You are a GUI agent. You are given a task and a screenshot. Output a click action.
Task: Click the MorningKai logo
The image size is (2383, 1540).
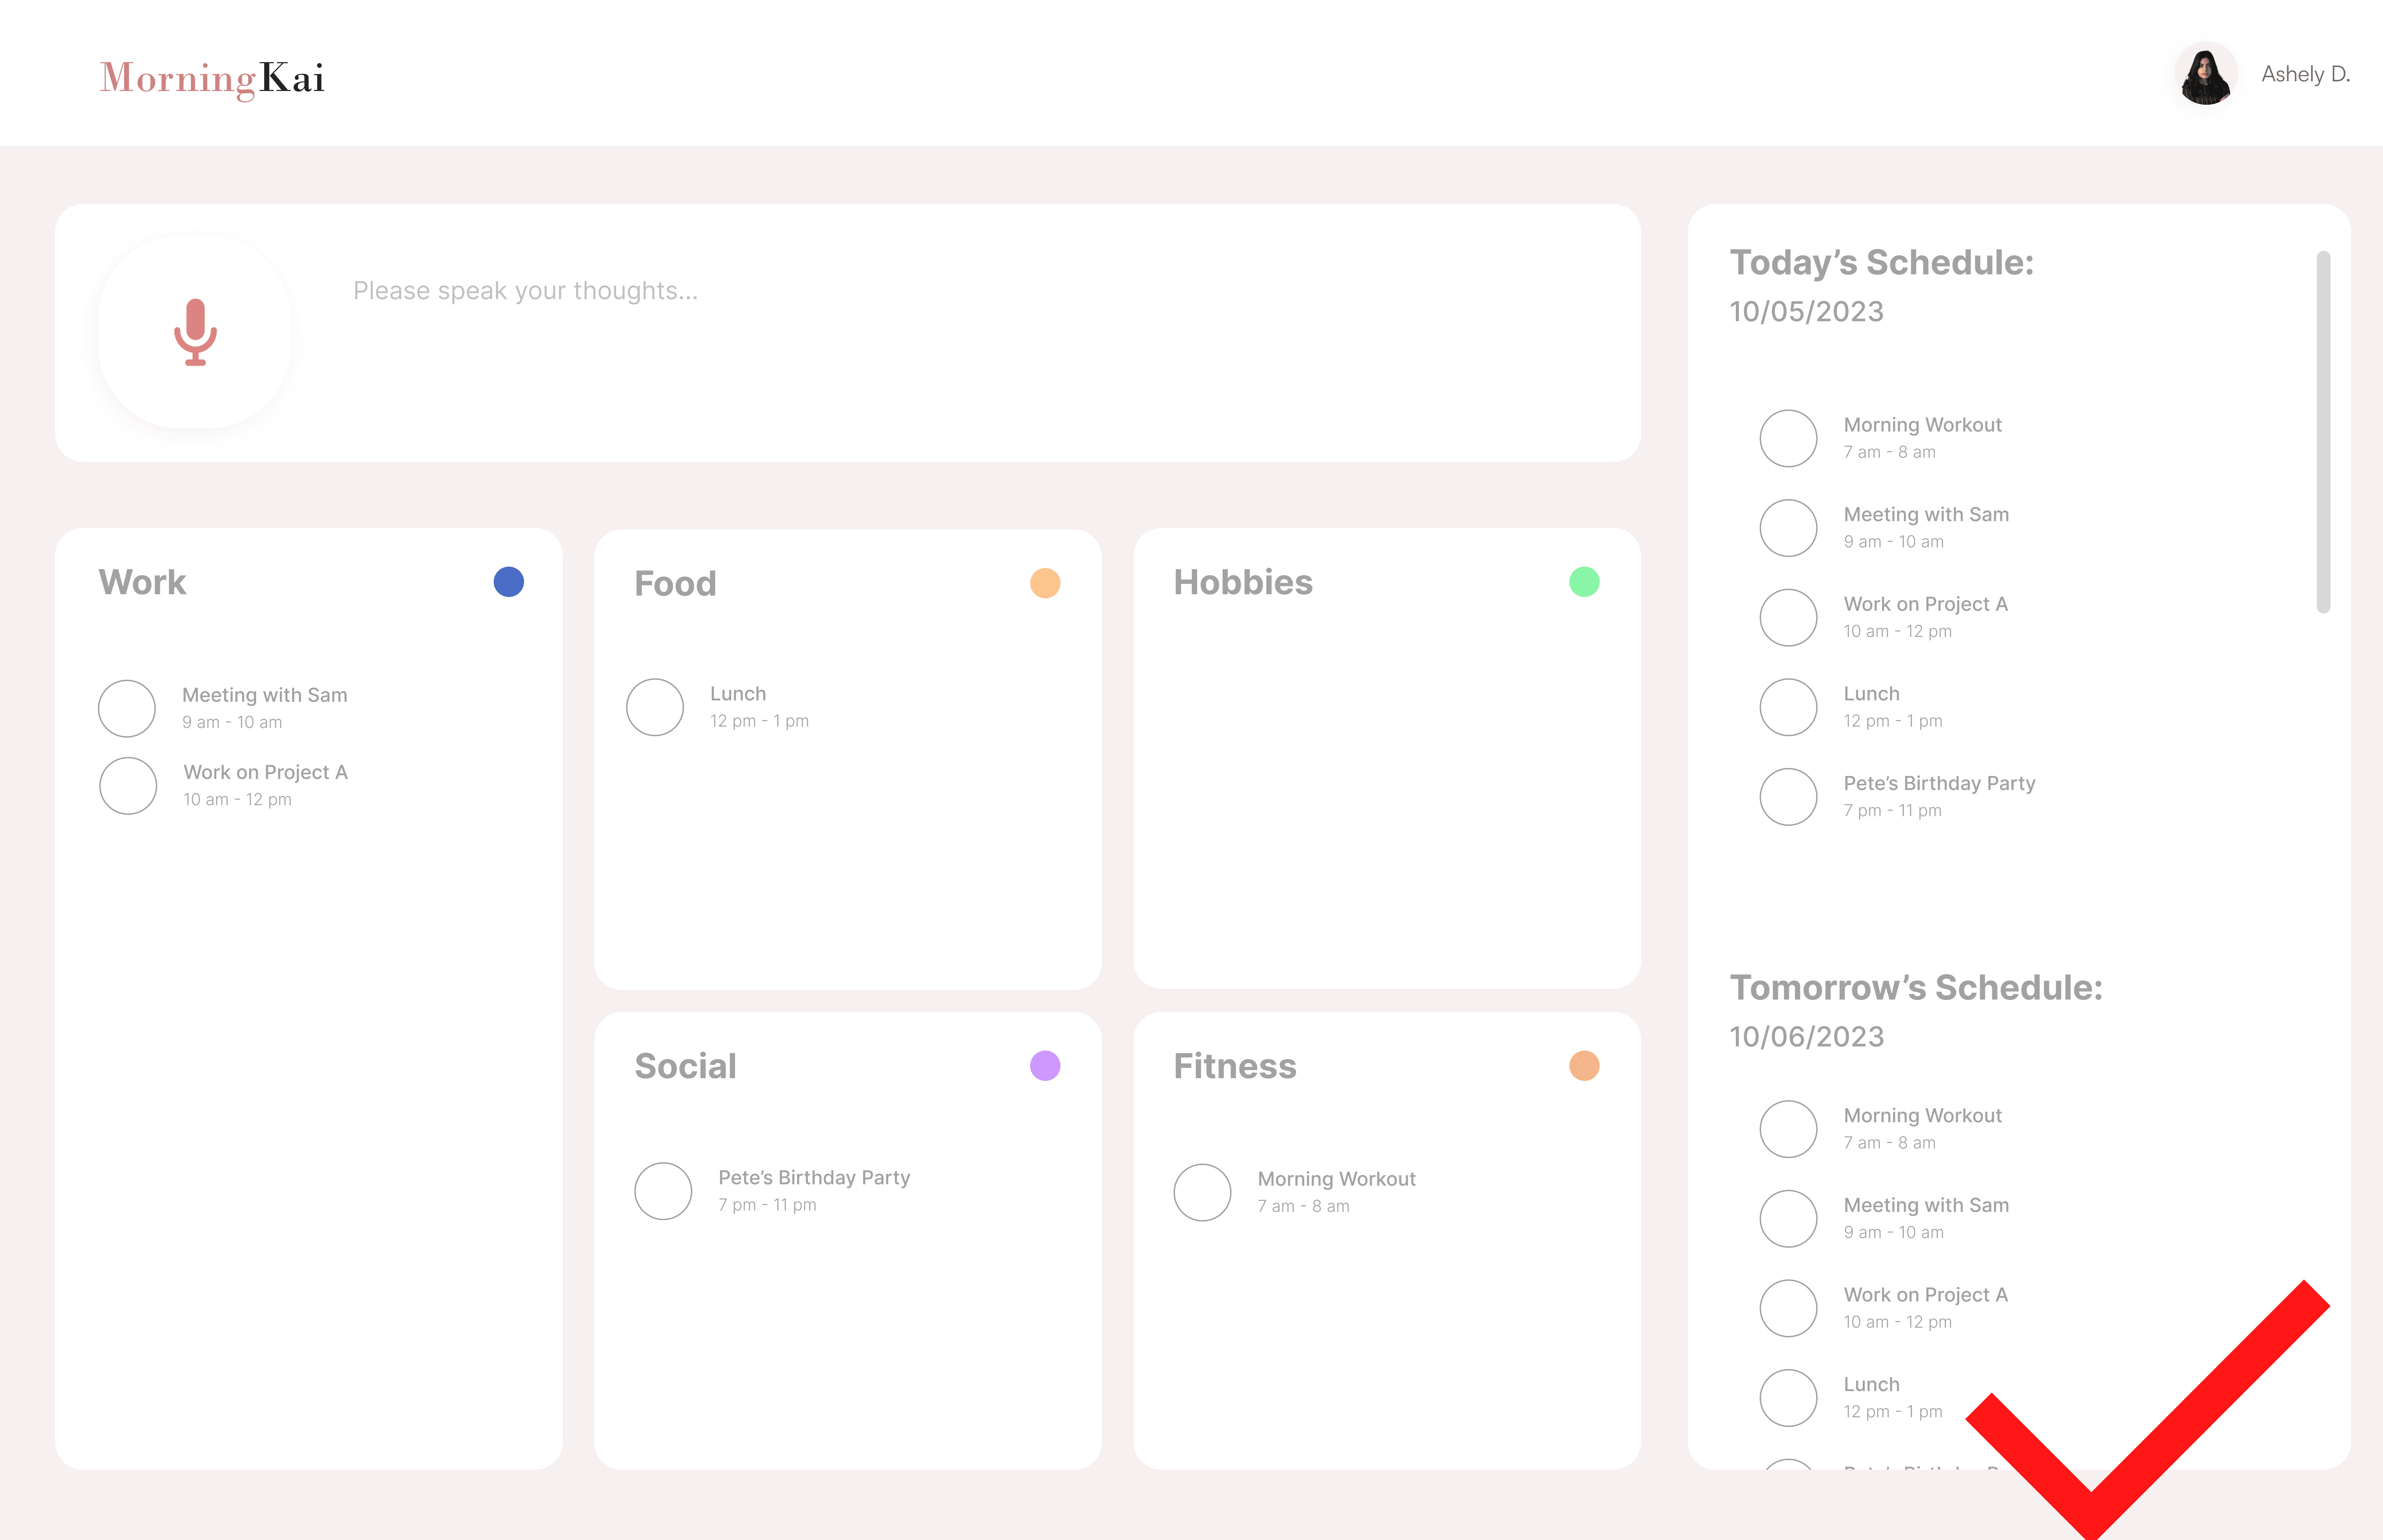[x=212, y=78]
